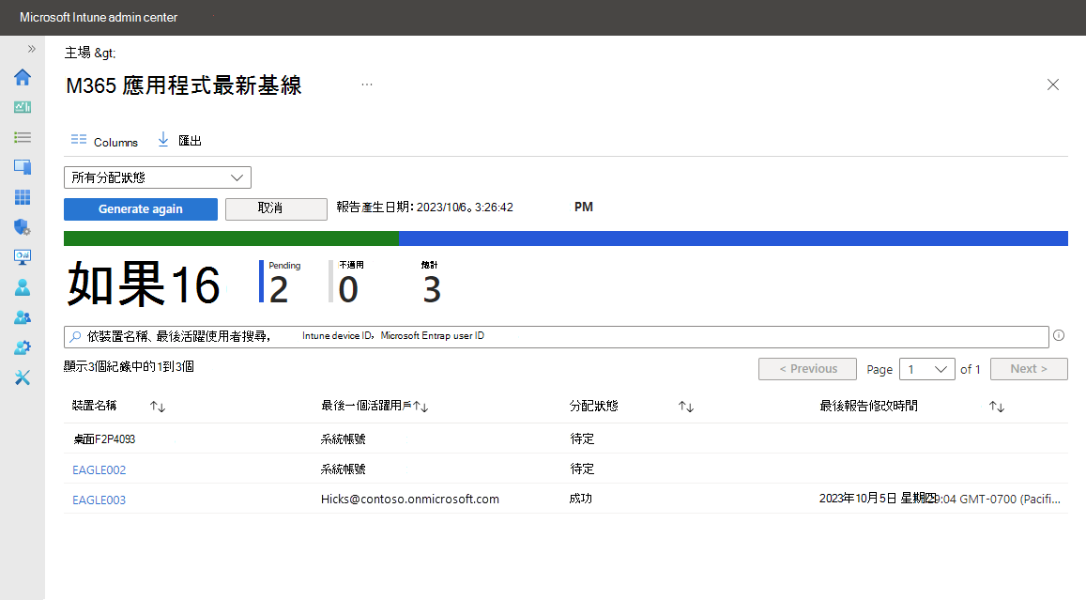Viewport: 1086px width, 600px height.
Task: Click the Previous page button
Action: coord(807,369)
